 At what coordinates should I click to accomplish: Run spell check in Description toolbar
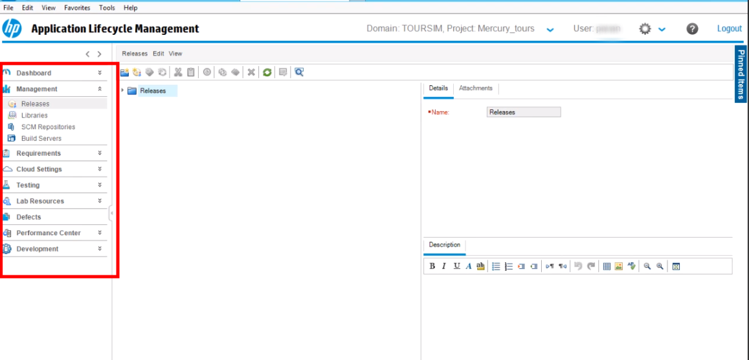pyautogui.click(x=631, y=266)
